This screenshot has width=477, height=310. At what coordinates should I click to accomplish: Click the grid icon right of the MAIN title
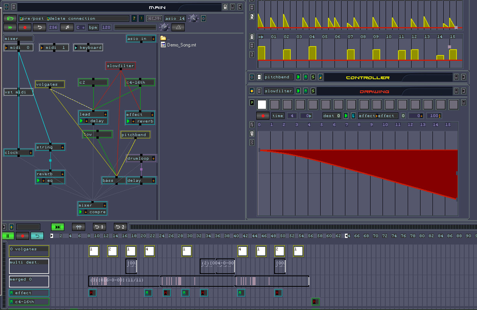point(225,7)
